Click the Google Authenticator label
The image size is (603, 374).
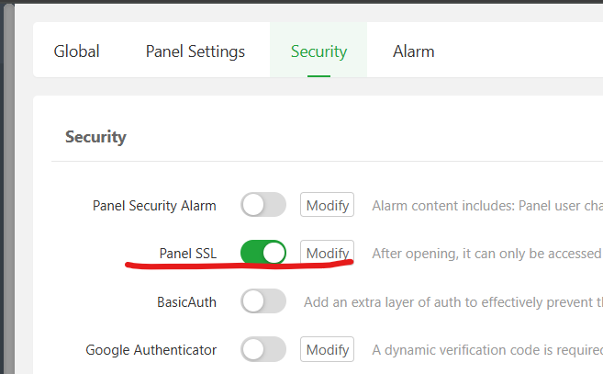coord(151,349)
